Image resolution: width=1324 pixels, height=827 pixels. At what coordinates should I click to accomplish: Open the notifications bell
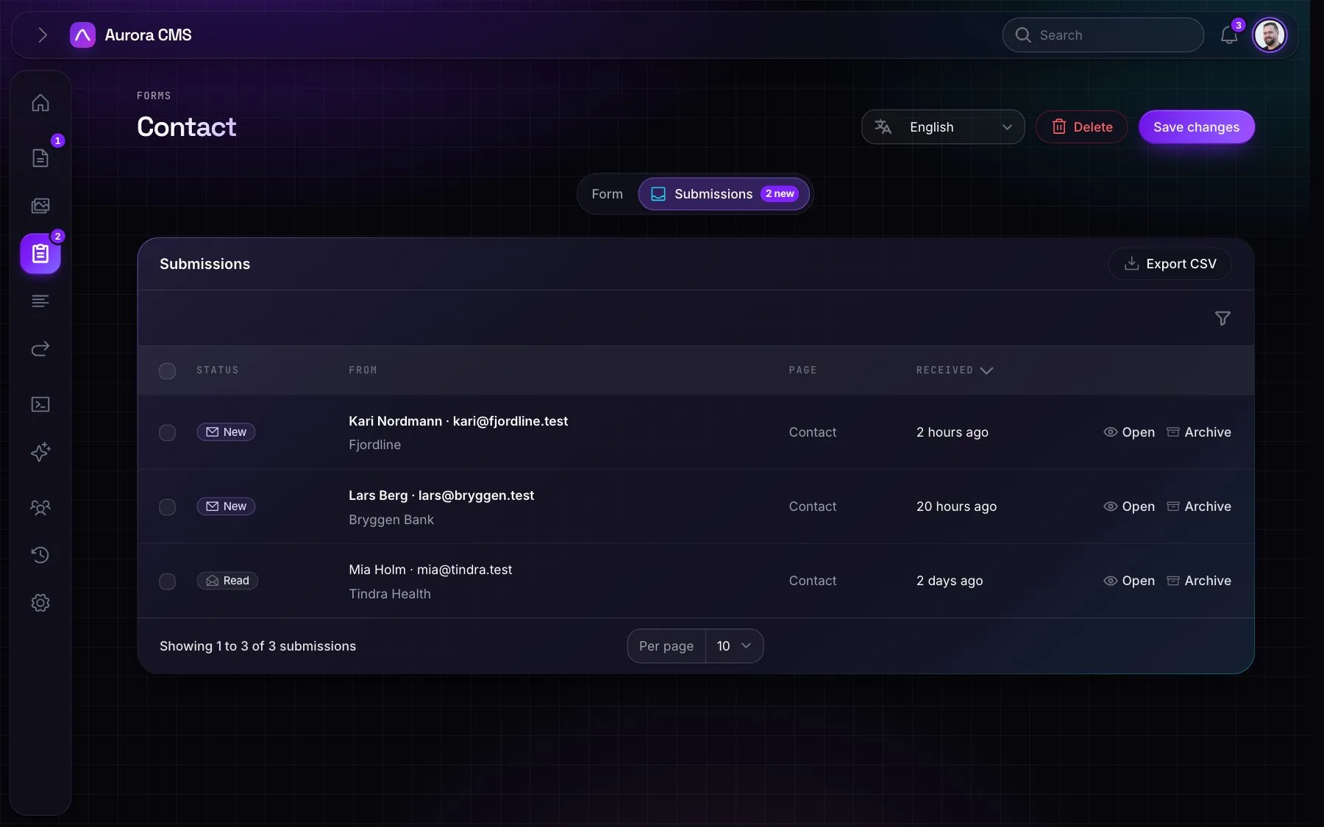coord(1229,35)
